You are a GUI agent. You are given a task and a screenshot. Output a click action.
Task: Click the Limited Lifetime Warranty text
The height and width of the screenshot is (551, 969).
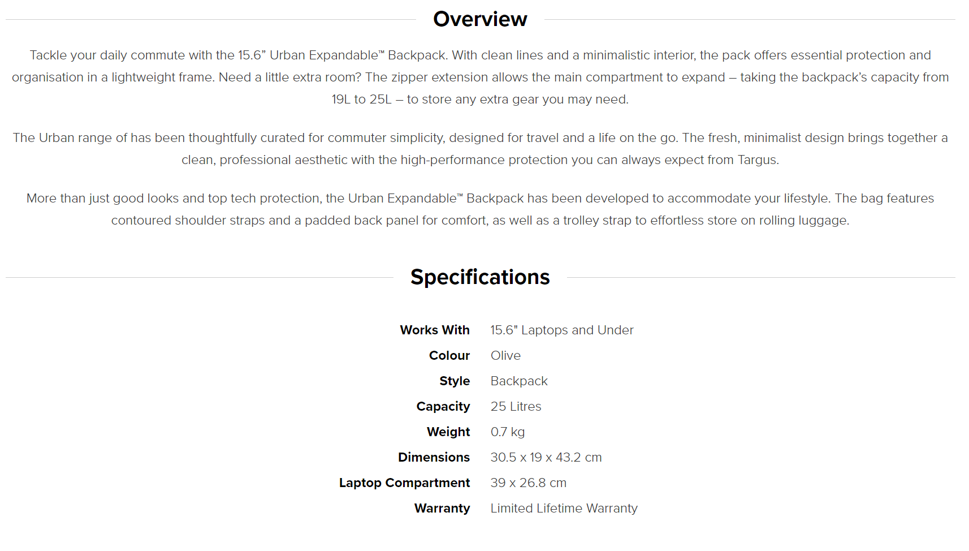(564, 508)
